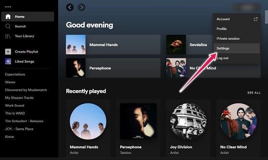
Task: Open My Shazam Tracks playlist
Action: (19, 98)
